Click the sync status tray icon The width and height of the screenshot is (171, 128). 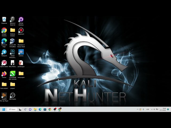point(140,109)
